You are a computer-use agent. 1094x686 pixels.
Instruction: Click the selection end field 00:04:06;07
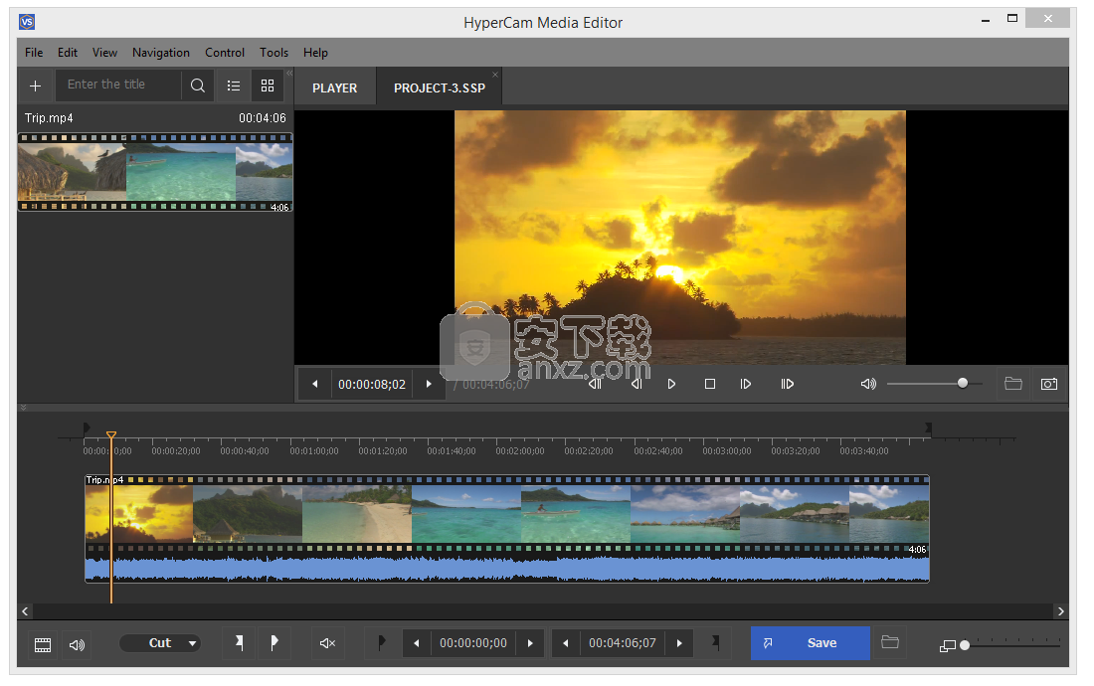click(x=623, y=643)
